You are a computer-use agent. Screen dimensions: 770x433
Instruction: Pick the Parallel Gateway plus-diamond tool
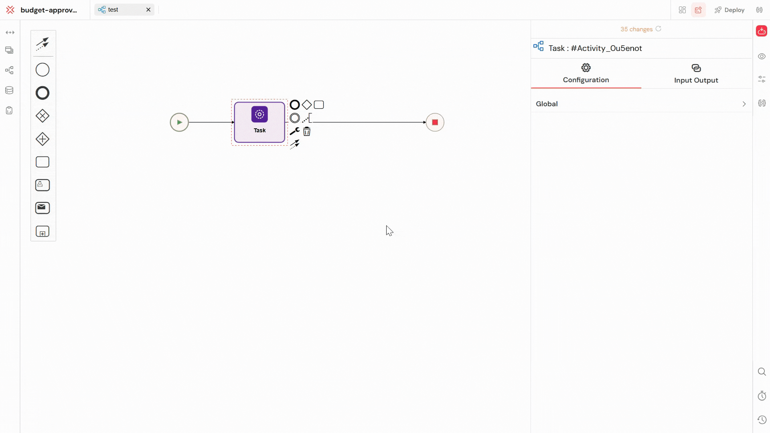(42, 139)
